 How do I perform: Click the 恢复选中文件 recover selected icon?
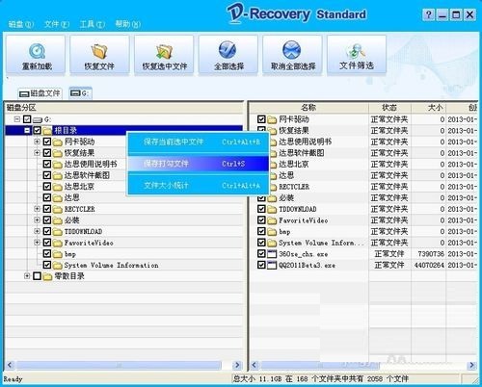tap(164, 51)
